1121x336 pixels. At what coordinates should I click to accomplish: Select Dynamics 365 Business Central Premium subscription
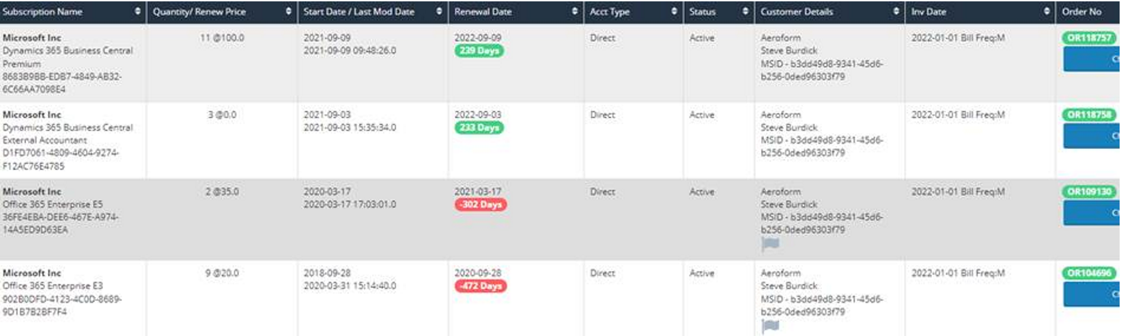(x=68, y=57)
